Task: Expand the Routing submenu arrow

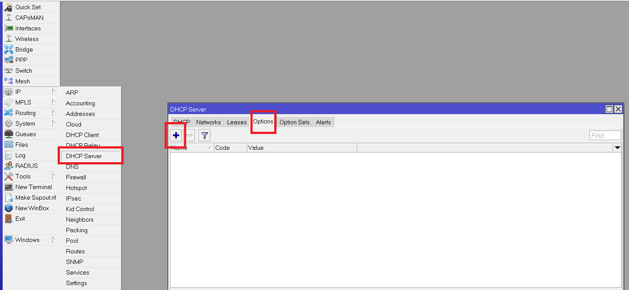Action: (54, 113)
